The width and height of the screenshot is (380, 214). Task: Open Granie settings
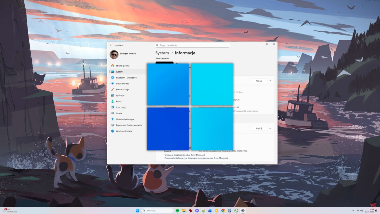point(121,113)
